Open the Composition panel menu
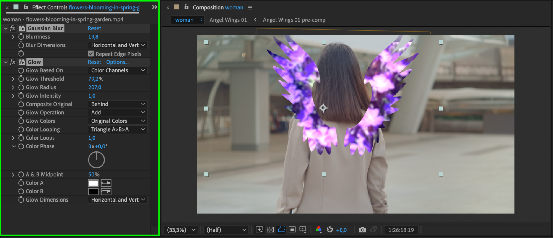 tap(250, 8)
